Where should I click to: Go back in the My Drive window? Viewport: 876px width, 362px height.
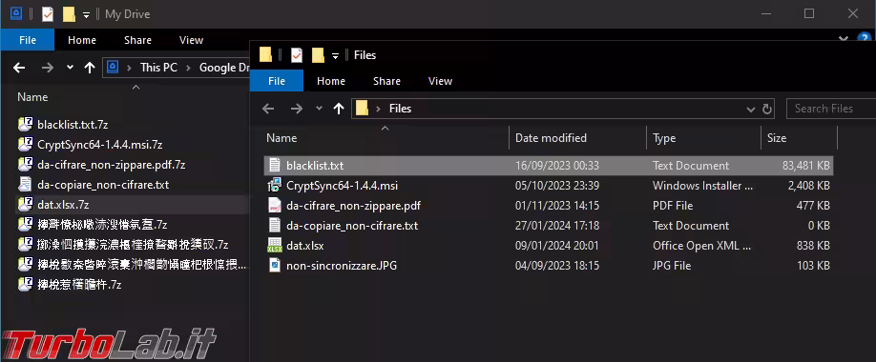19,68
